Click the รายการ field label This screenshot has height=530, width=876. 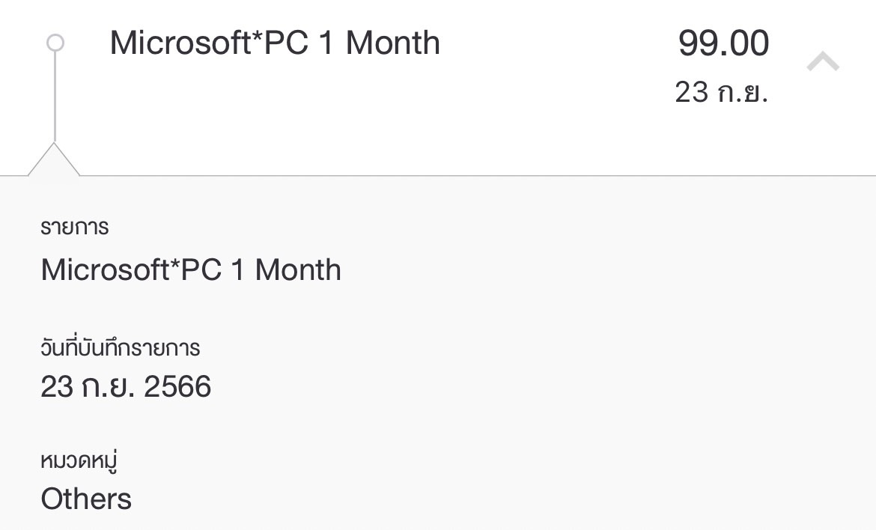point(75,227)
